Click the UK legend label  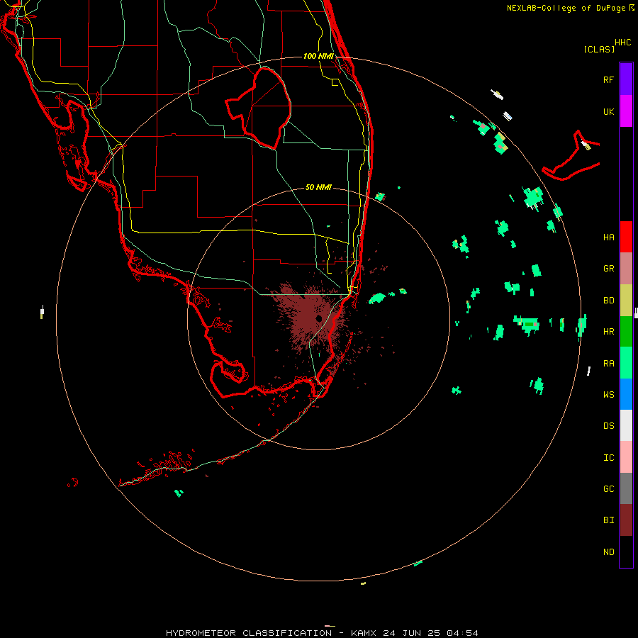click(x=608, y=111)
